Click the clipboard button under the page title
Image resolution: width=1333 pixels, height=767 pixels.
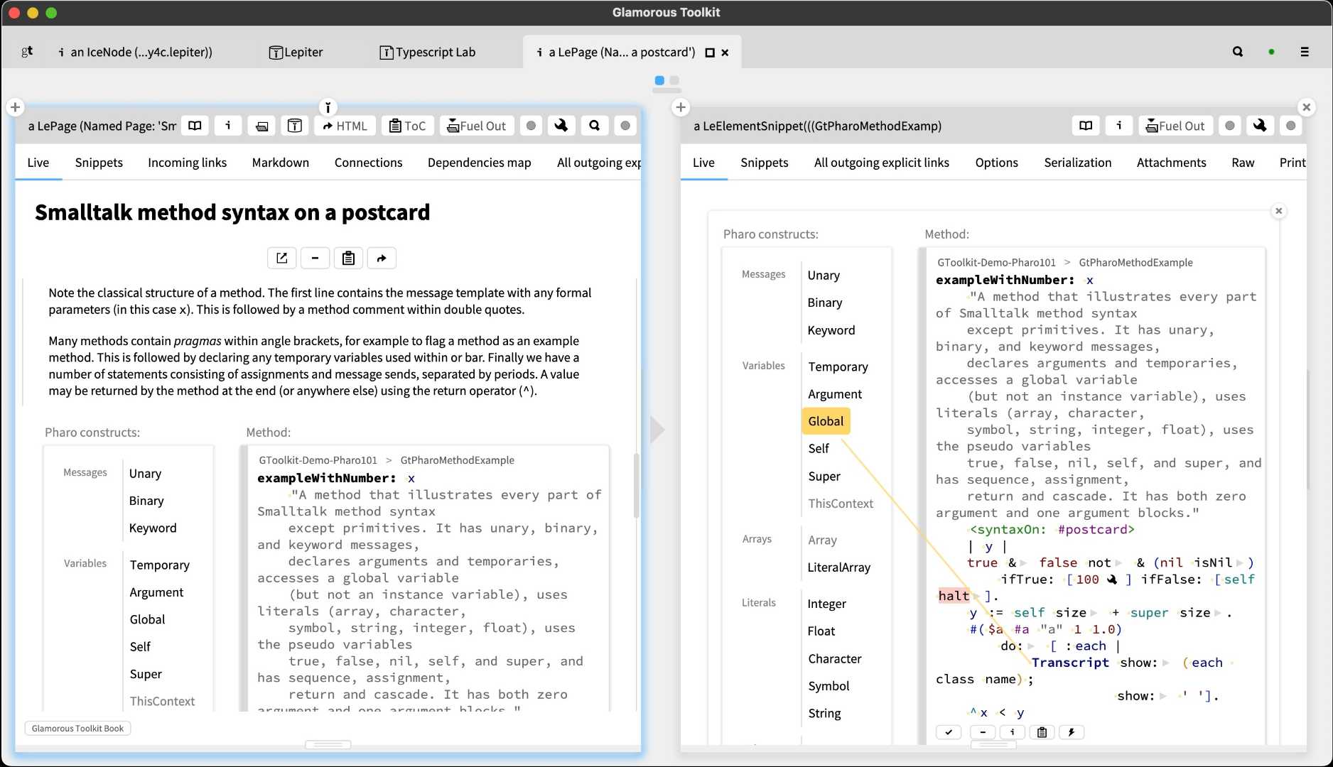(348, 258)
